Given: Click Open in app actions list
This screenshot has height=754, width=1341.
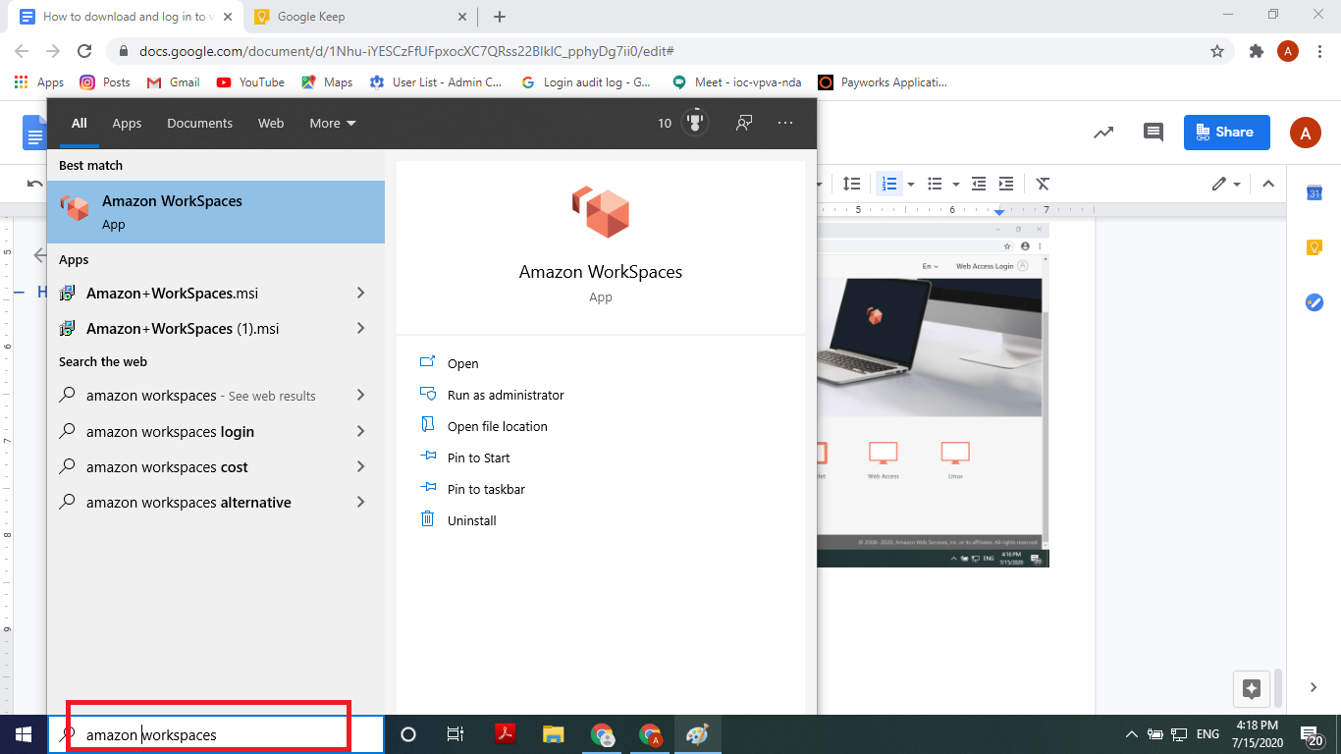Looking at the screenshot, I should pyautogui.click(x=463, y=363).
